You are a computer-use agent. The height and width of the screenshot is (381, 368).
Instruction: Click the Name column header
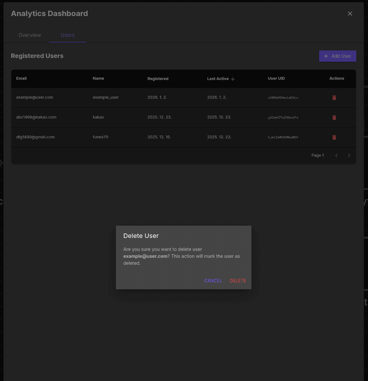pos(98,78)
